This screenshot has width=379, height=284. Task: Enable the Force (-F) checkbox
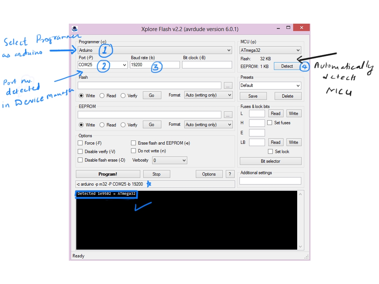(80, 143)
